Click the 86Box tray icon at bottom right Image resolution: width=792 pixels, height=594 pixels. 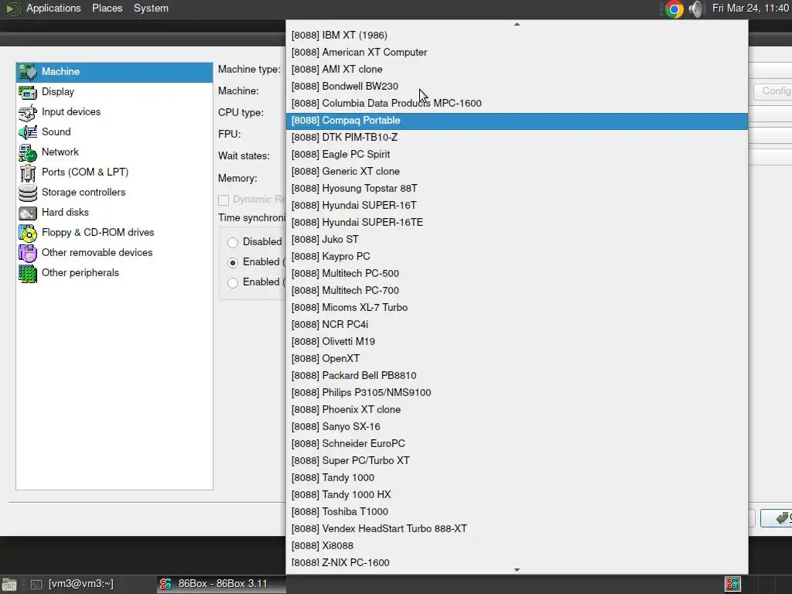tap(732, 584)
